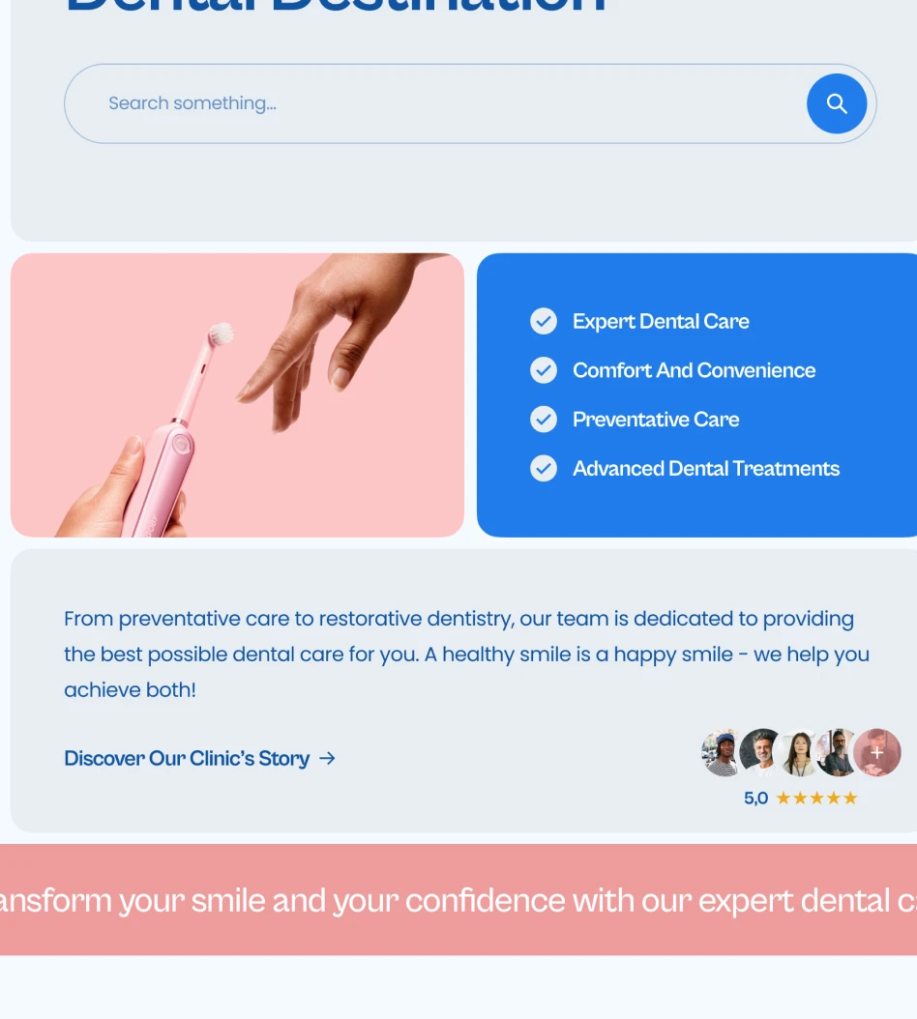917x1019 pixels.
Task: Click the checkmark beside Comfort And Convenience
Action: (x=543, y=370)
